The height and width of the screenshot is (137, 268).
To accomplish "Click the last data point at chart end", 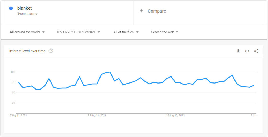I will 254,85.
